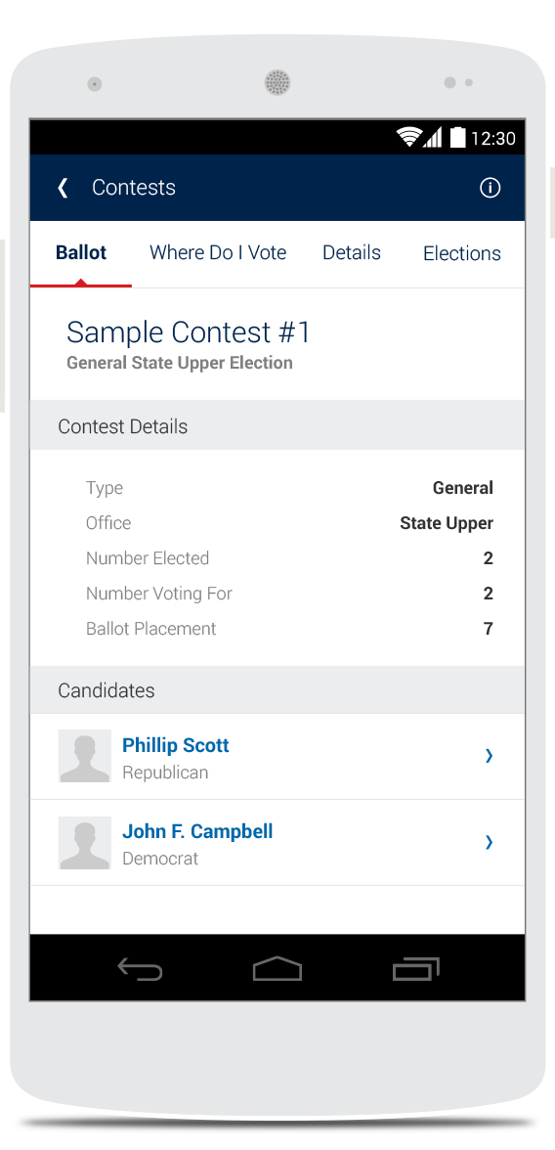View John F. Campbell's avatar photo
The image size is (555, 1150).
pyautogui.click(x=85, y=843)
